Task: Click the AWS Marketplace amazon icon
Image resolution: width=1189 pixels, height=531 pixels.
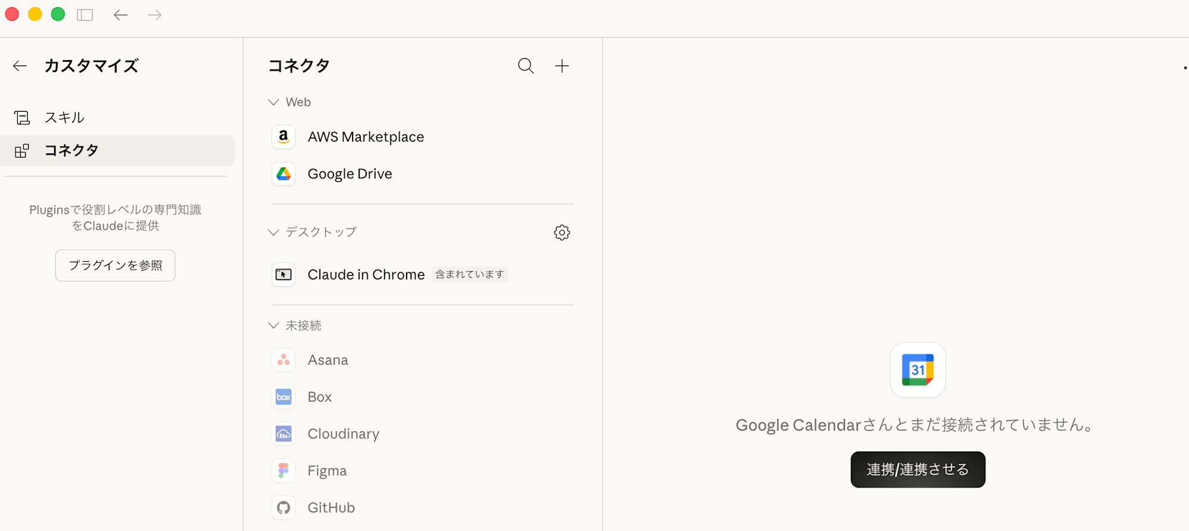Action: click(x=284, y=137)
